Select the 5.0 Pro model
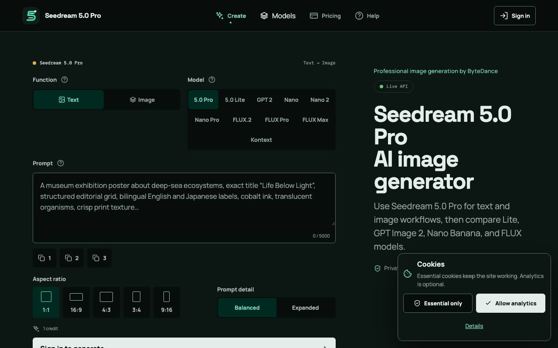This screenshot has height=348, width=558. coord(203,100)
